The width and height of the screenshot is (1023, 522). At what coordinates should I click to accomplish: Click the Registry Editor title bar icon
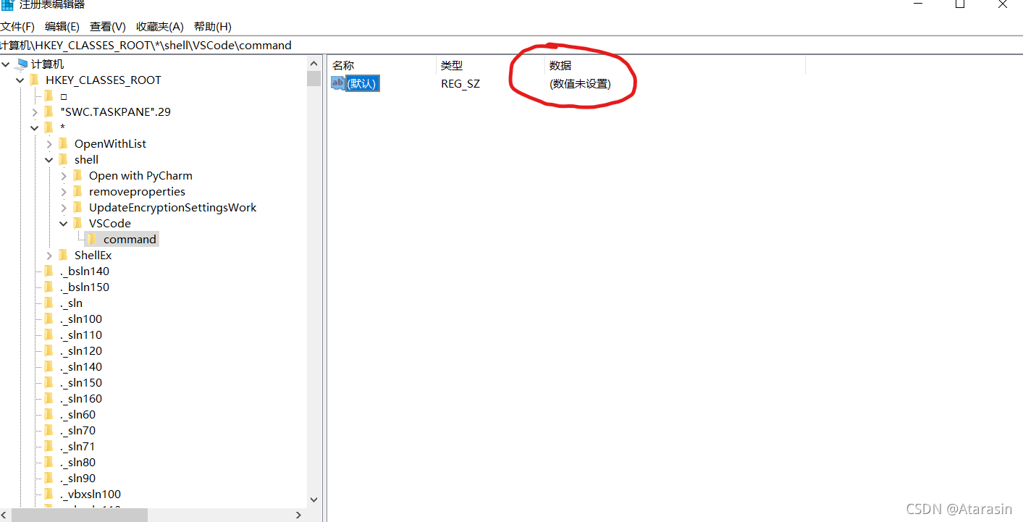7,4
